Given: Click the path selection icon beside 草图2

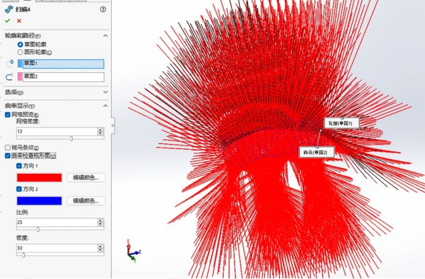Looking at the screenshot, I should (x=9, y=77).
